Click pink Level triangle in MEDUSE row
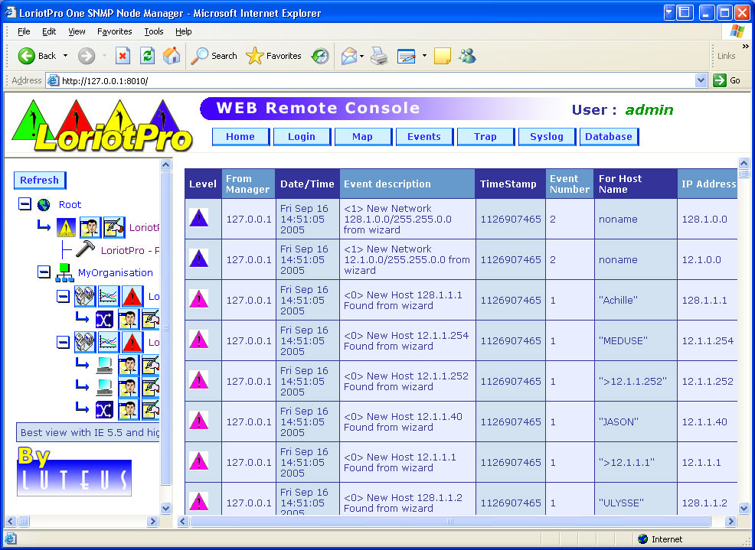The height and width of the screenshot is (550, 755). click(199, 339)
